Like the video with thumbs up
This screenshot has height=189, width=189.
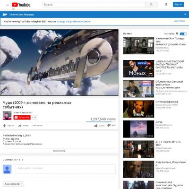coord(96,126)
